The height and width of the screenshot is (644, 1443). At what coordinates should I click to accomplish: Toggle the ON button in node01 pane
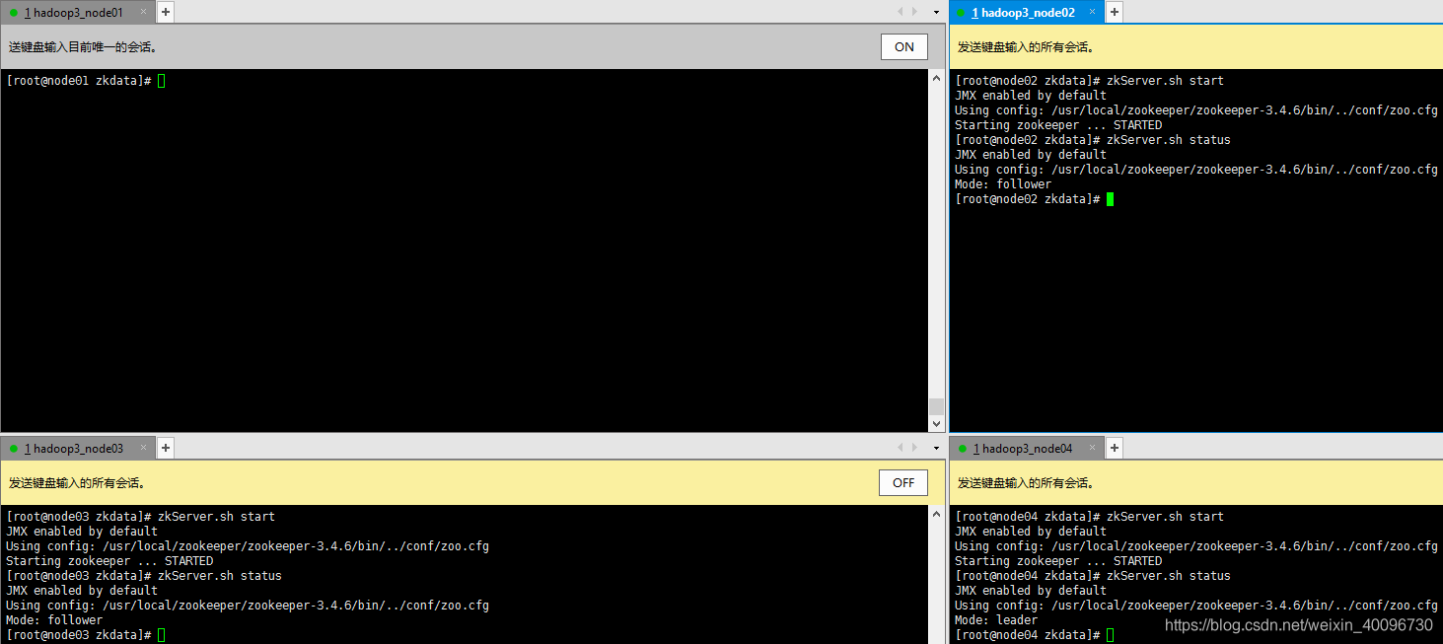pyautogui.click(x=904, y=46)
